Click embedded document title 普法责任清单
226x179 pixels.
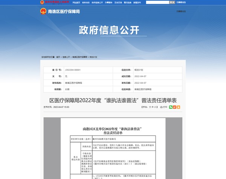[113, 133]
